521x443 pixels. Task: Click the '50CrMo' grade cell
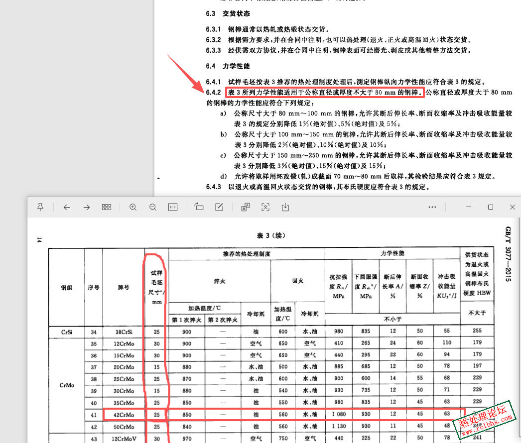click(x=124, y=427)
